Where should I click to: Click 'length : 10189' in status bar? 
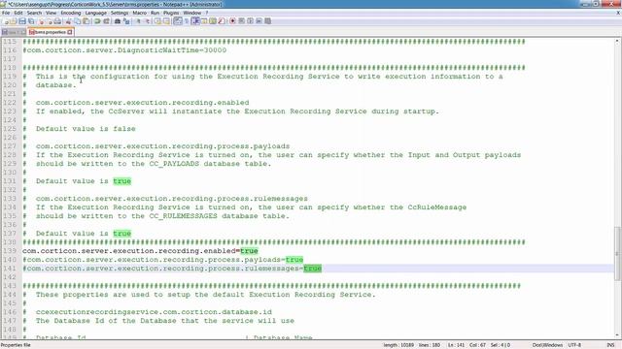(x=398, y=345)
